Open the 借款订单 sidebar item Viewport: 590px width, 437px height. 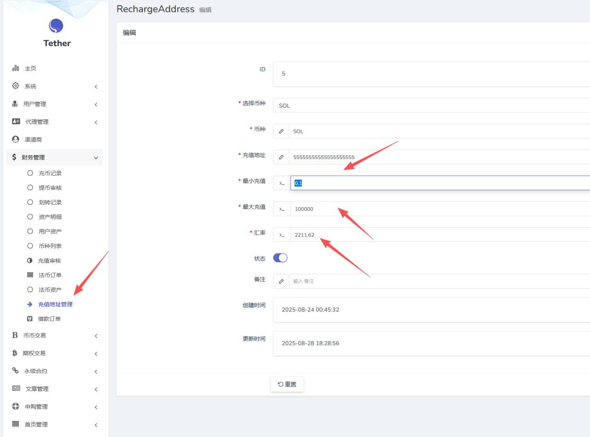click(x=49, y=319)
